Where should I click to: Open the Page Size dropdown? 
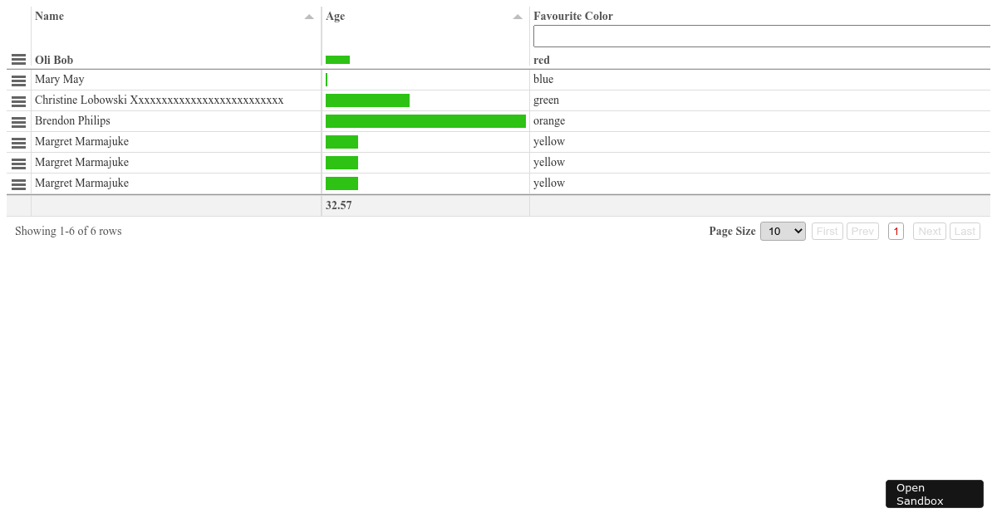pos(783,232)
